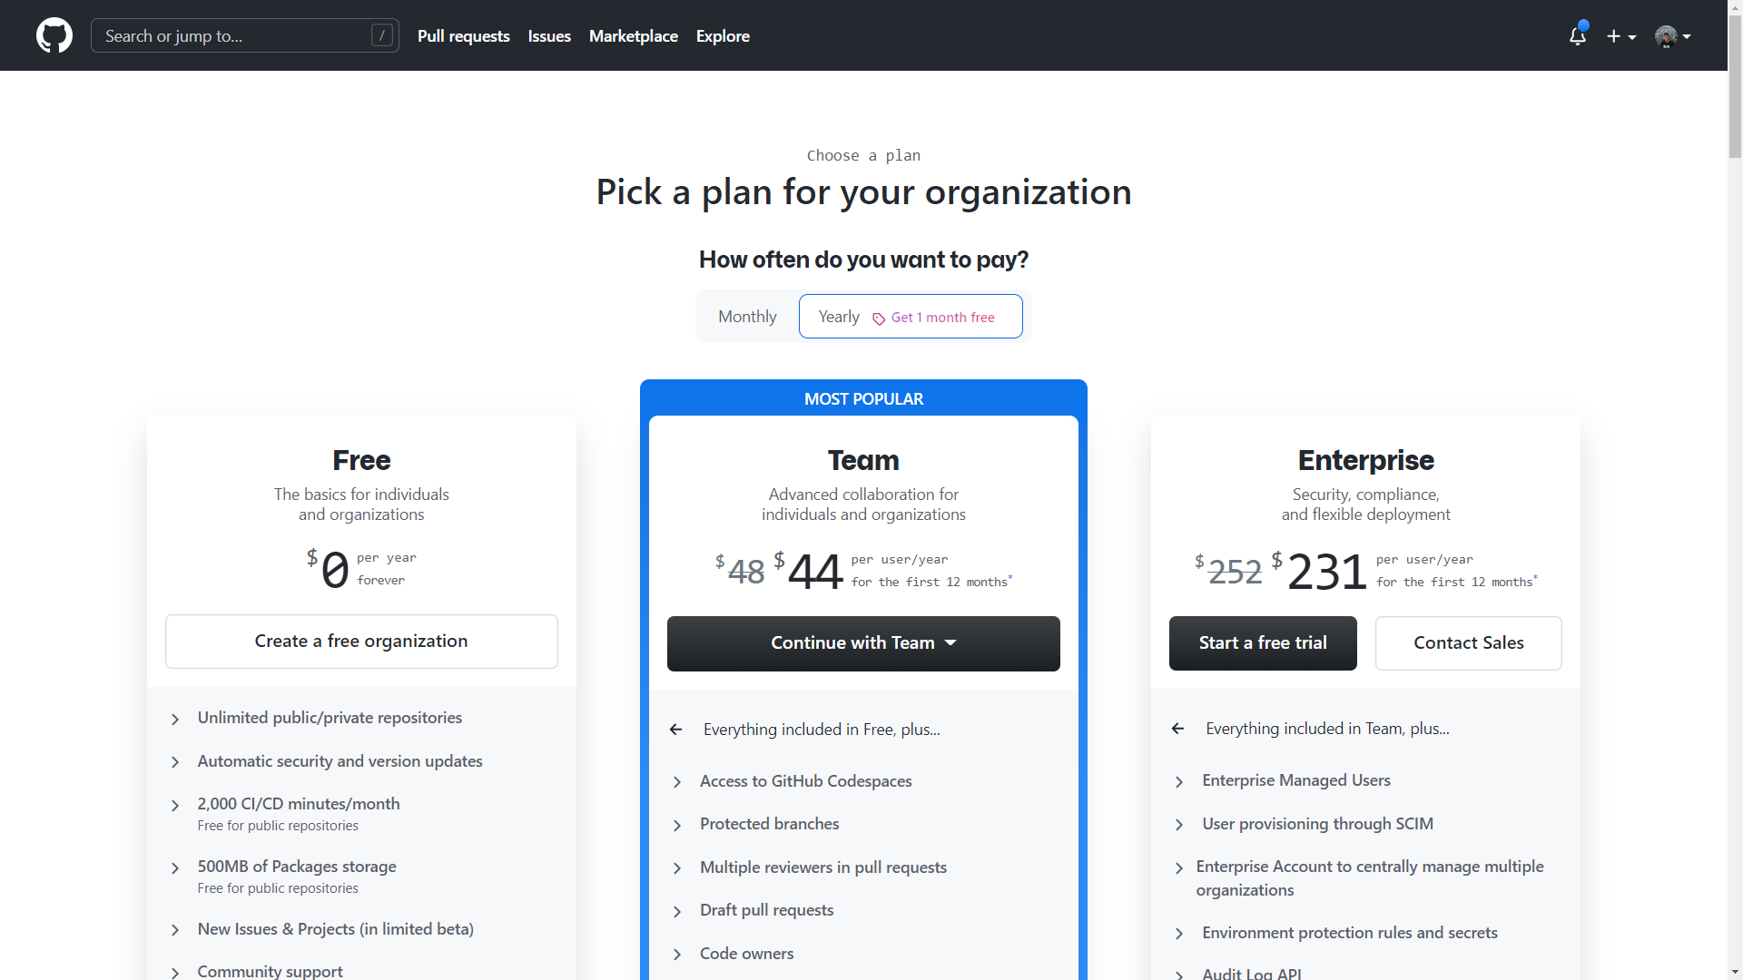Click the GitHub octocat logo icon

tap(54, 36)
